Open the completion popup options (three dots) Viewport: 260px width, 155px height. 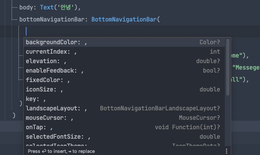[x=227, y=151]
